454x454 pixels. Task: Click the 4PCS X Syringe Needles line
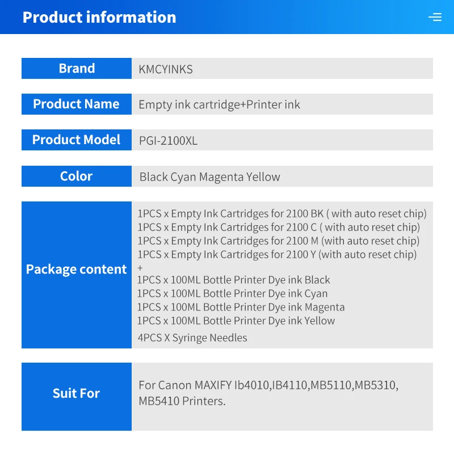click(x=192, y=338)
